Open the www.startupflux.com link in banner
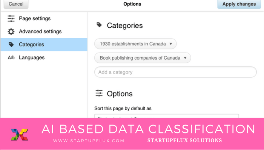Viewport: 264px width, 150px height. coord(89,141)
